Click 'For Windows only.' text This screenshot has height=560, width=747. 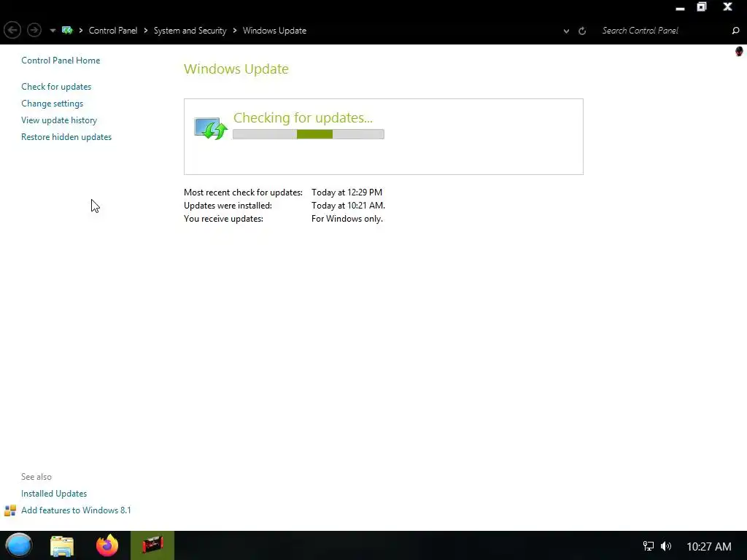(347, 219)
